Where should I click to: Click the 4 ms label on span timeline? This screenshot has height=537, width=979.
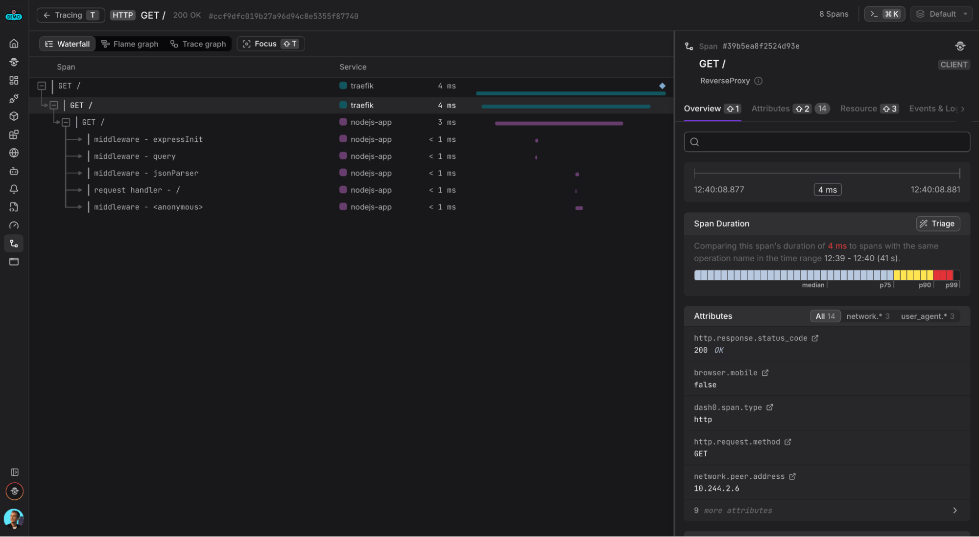pyautogui.click(x=827, y=190)
